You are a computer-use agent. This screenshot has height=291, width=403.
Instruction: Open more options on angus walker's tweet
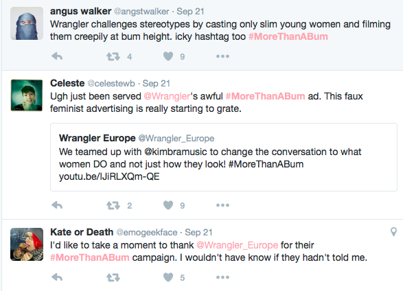pos(222,56)
